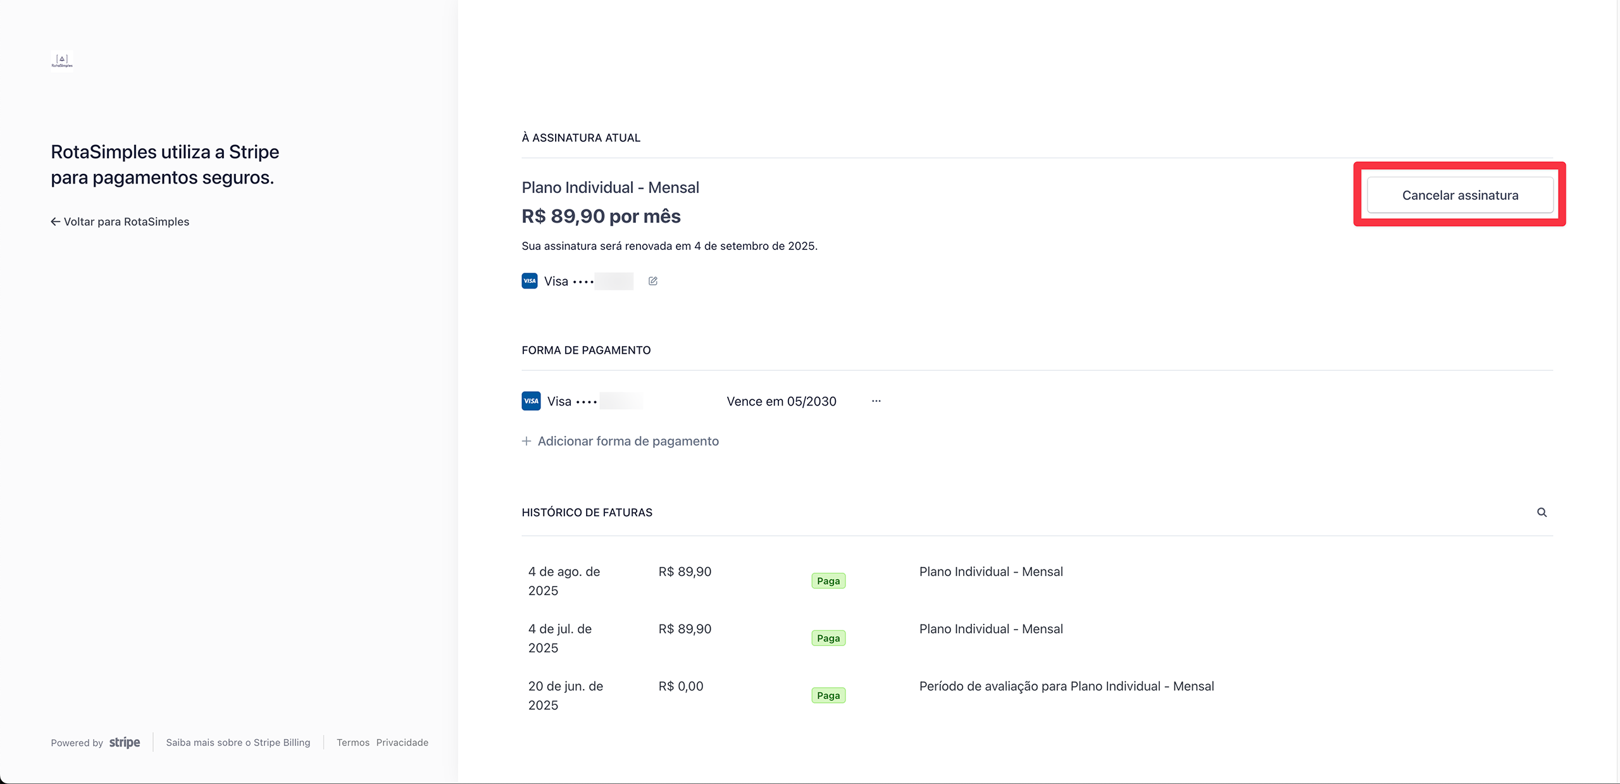Select the renewal date sentence
Screen dimensions: 1620x784
pos(670,246)
